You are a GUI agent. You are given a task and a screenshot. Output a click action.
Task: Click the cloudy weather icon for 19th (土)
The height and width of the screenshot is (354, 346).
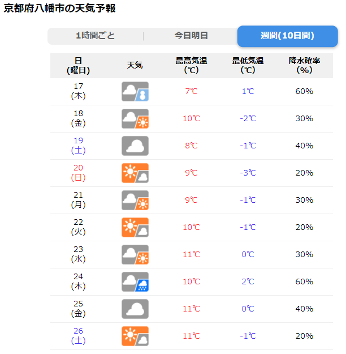coord(135,146)
